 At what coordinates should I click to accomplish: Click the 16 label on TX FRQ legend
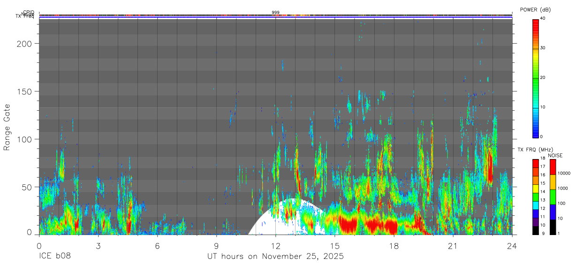543,175
